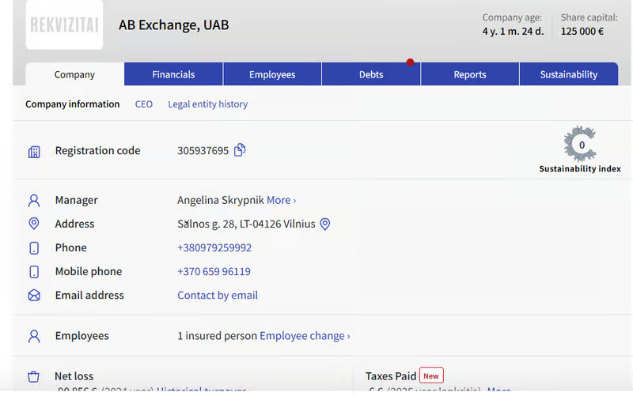
Task: Open the Financials tab
Action: (x=173, y=74)
